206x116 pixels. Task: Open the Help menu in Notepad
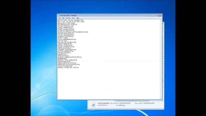78,18
